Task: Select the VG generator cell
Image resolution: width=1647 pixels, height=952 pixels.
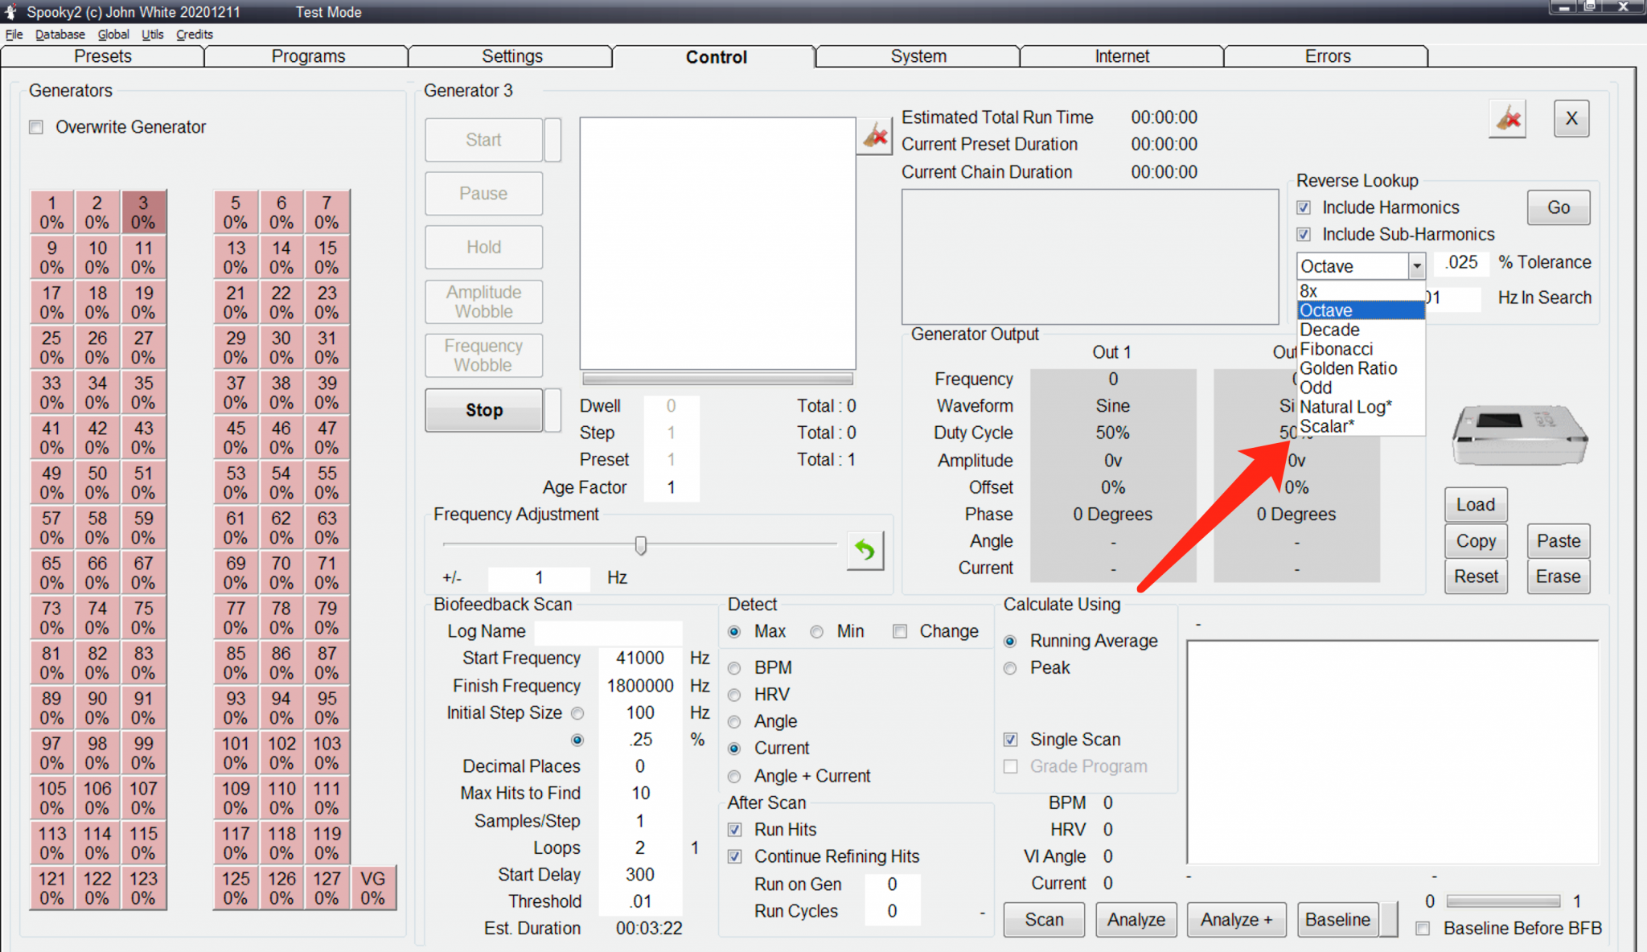Action: tap(372, 888)
